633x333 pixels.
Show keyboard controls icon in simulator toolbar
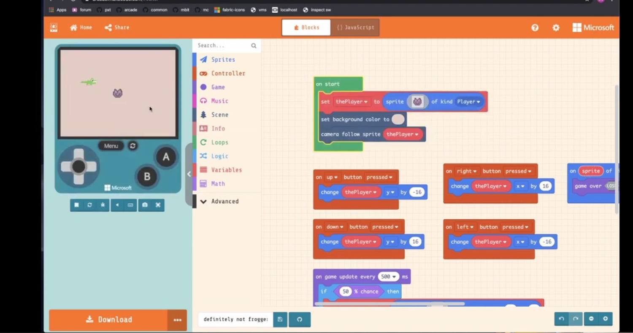click(130, 205)
